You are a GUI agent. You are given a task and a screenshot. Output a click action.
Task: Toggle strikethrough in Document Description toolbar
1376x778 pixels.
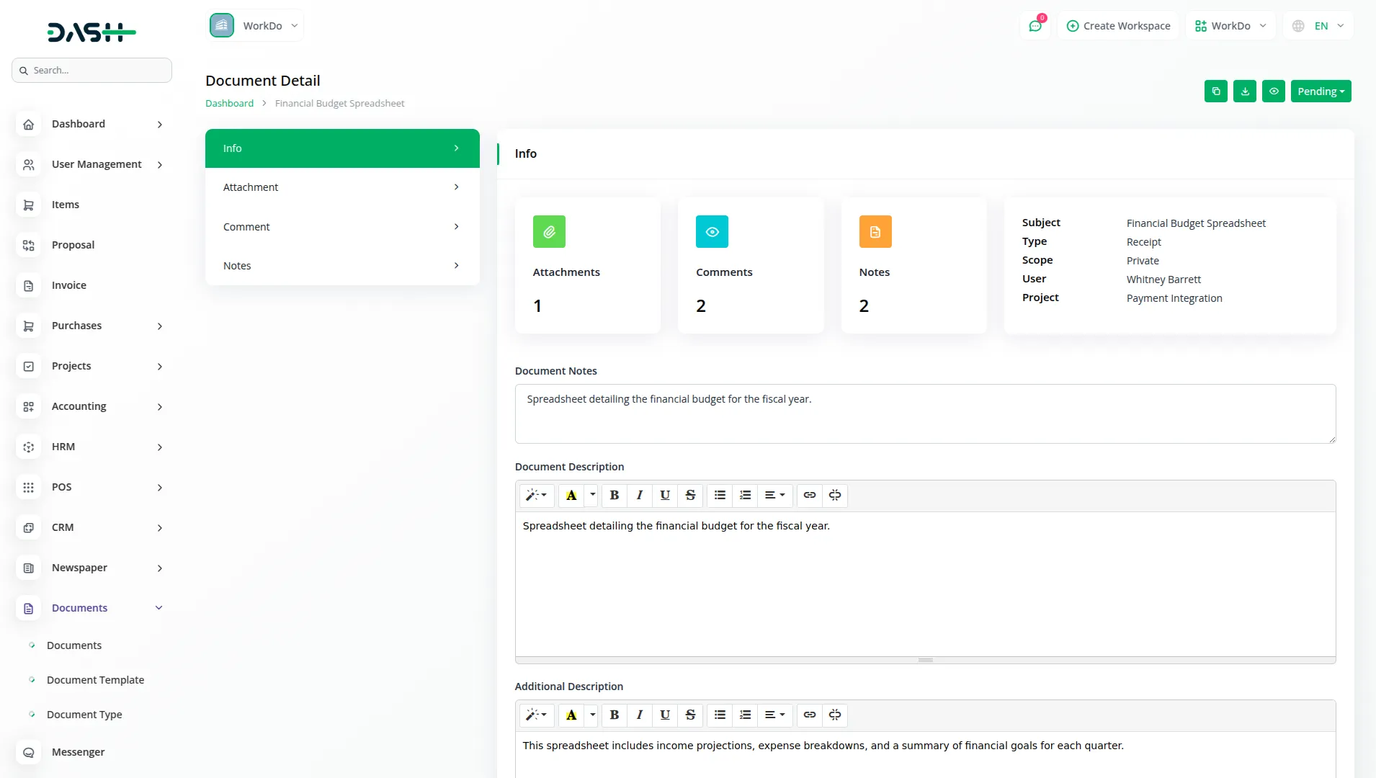click(x=689, y=496)
